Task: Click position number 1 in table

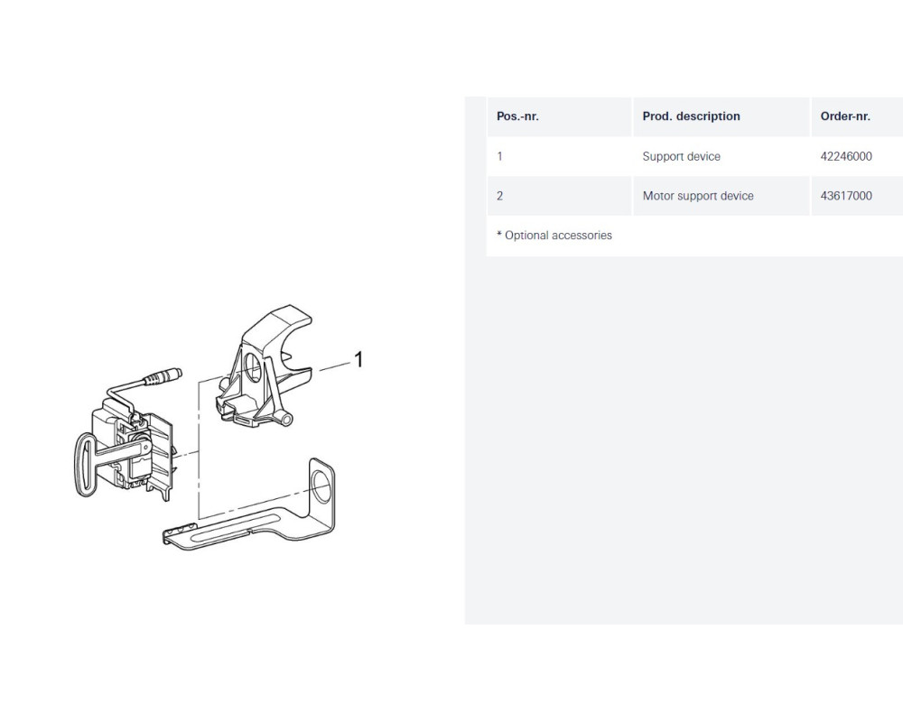Action: click(499, 156)
